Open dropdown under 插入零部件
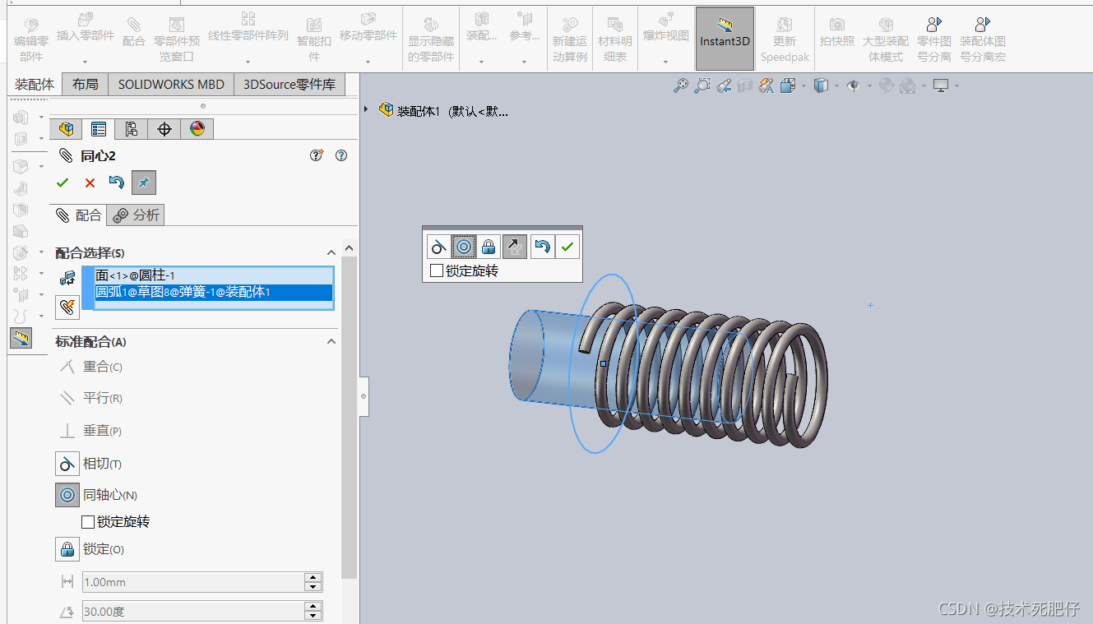Screen dimensions: 1093x624 click(x=85, y=62)
